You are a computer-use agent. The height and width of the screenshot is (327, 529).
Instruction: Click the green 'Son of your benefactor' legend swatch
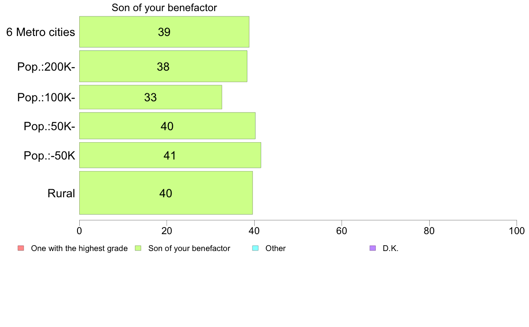pos(138,248)
